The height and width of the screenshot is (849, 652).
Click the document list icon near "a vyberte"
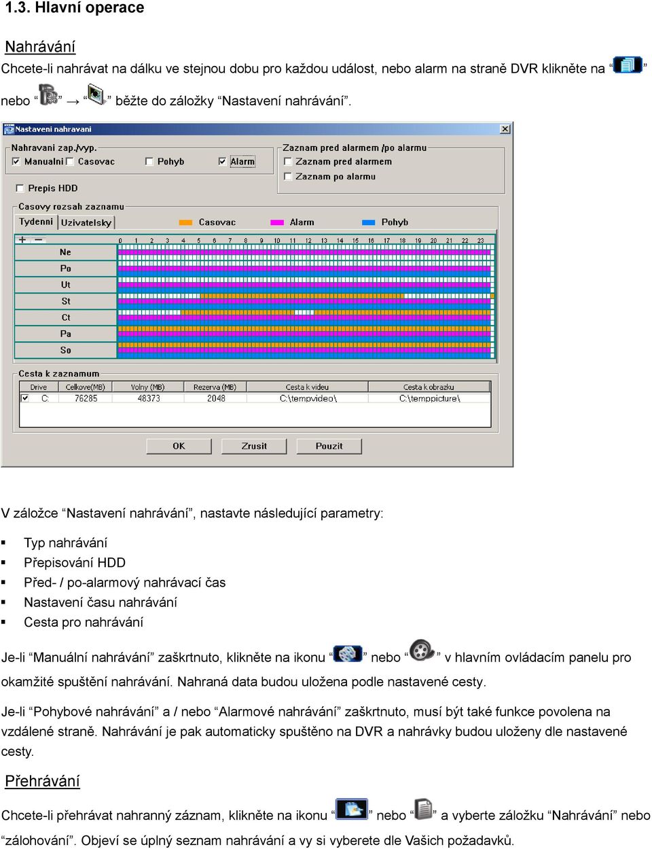pos(424,809)
